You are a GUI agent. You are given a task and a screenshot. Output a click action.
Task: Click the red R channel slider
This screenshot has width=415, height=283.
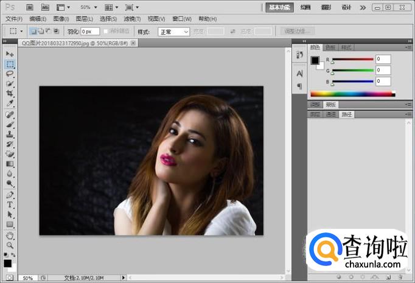tap(352, 59)
